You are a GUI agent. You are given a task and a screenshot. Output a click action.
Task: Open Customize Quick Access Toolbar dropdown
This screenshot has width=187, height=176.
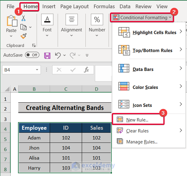[87, 55]
